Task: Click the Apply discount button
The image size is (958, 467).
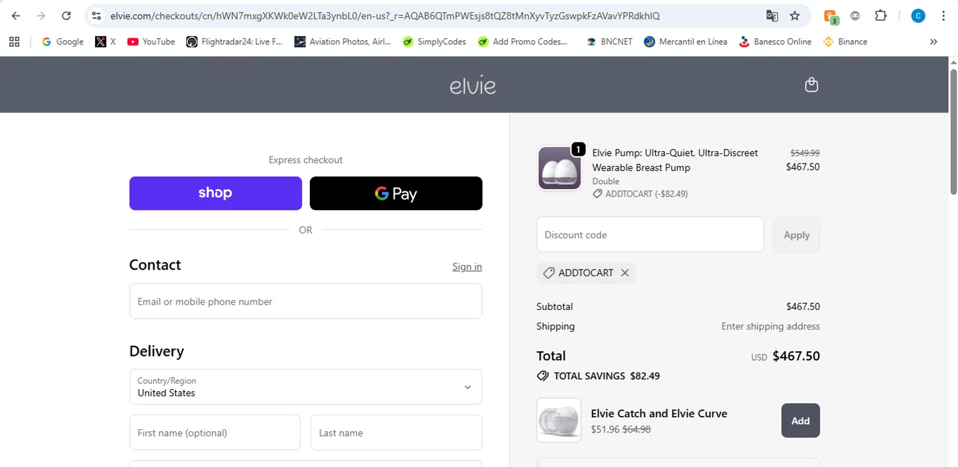Action: tap(796, 234)
